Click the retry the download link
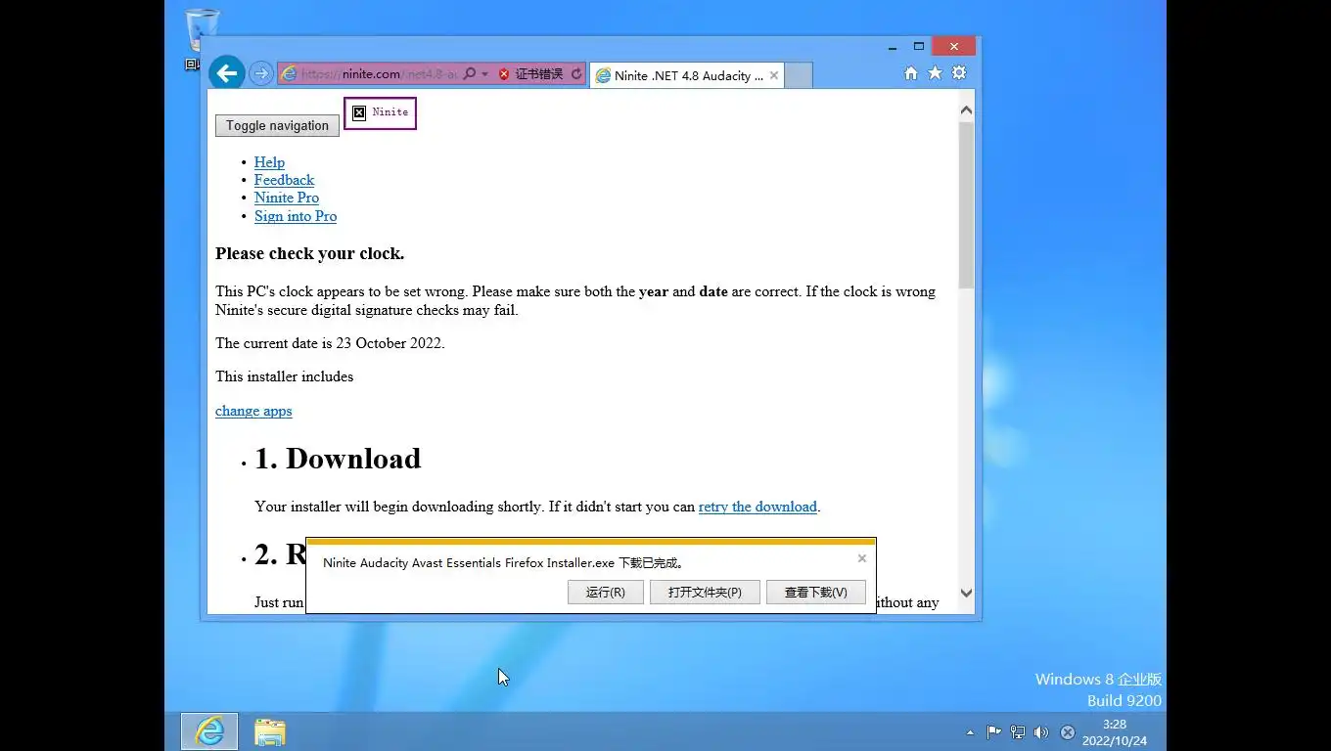 [x=757, y=507]
